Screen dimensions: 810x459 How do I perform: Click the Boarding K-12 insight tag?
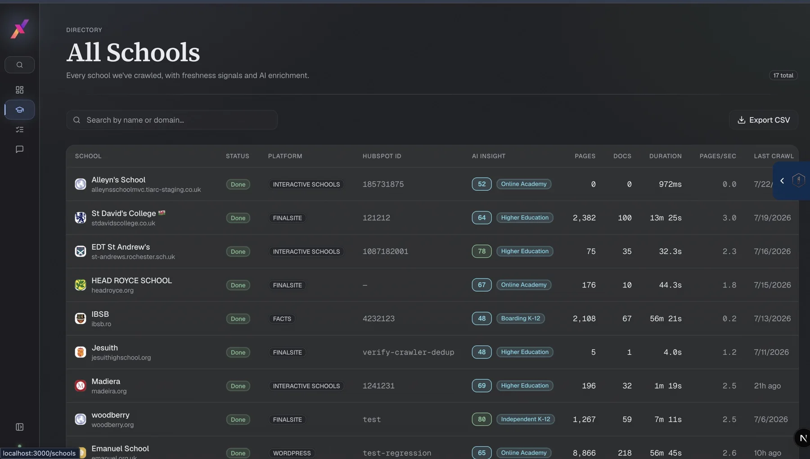click(521, 319)
